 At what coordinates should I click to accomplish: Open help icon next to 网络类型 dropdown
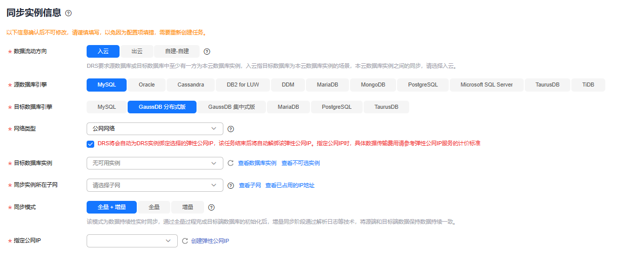click(230, 129)
